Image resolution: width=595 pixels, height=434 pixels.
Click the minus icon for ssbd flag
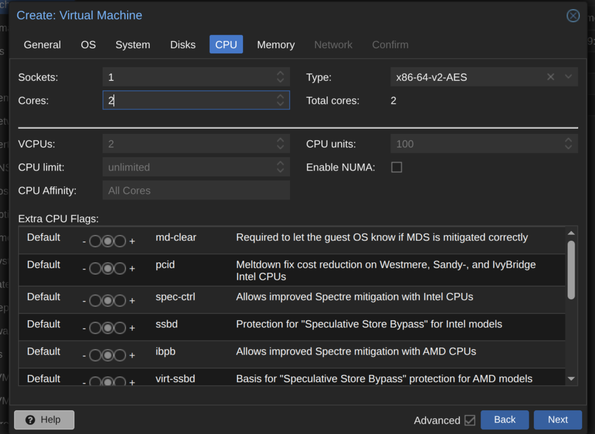tap(85, 328)
